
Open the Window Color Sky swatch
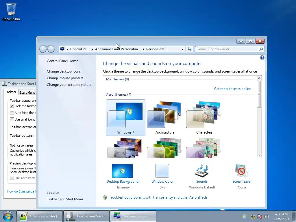(162, 171)
